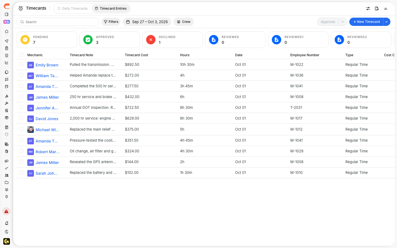Open the AI assistant badge in sidebar
The image size is (397, 248).
point(7,22)
